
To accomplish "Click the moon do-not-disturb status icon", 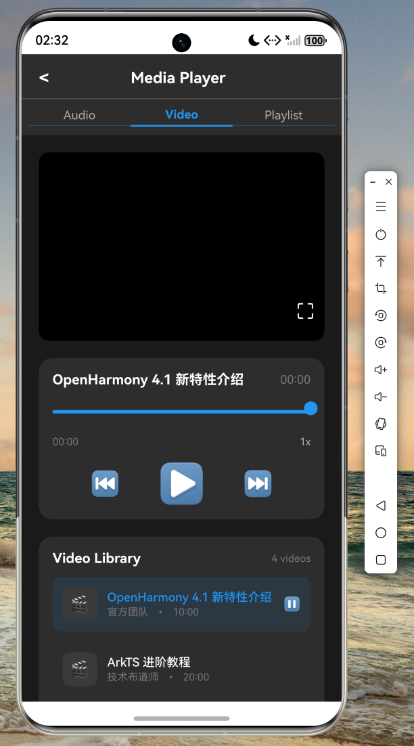I will tap(254, 41).
